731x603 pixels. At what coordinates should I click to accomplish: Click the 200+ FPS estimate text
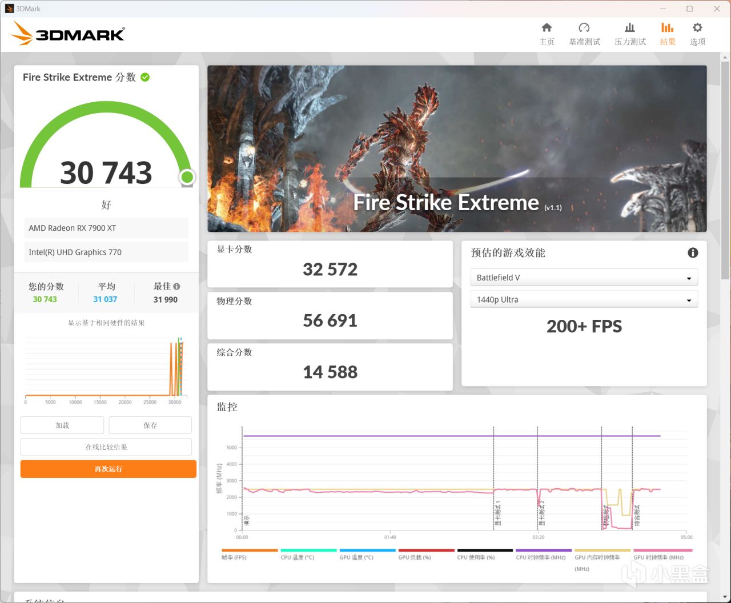point(584,326)
